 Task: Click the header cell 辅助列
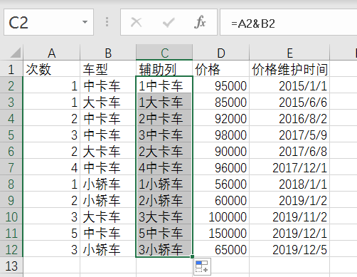pyautogui.click(x=164, y=68)
